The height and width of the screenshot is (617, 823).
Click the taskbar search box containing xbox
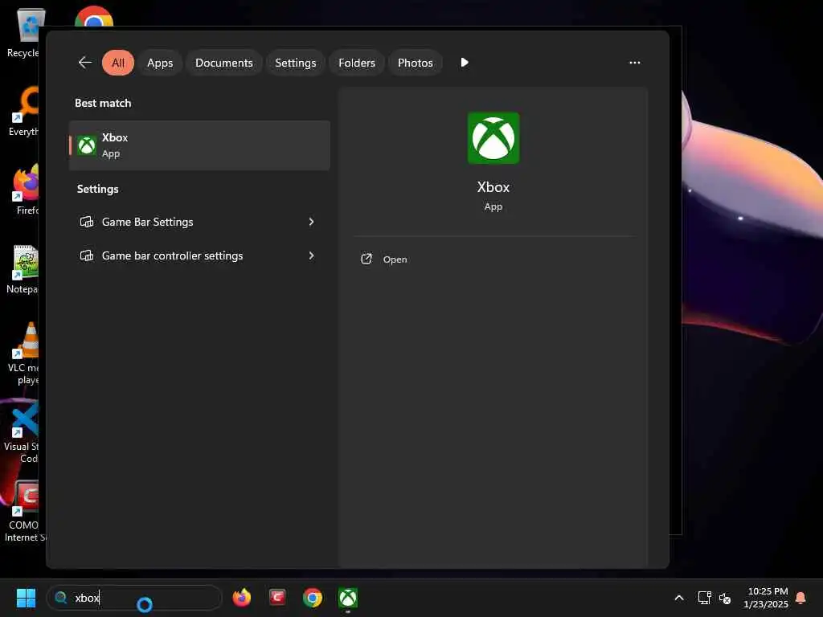point(134,598)
